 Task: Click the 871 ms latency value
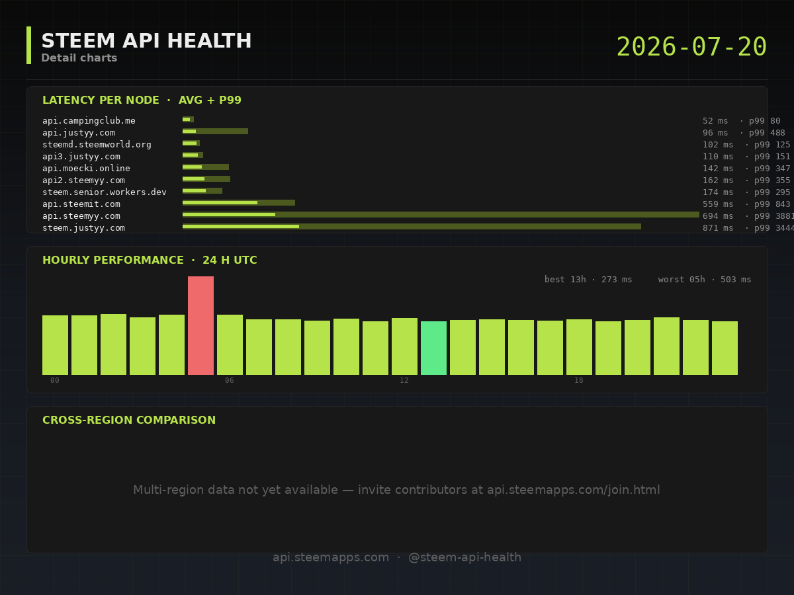[718, 228]
